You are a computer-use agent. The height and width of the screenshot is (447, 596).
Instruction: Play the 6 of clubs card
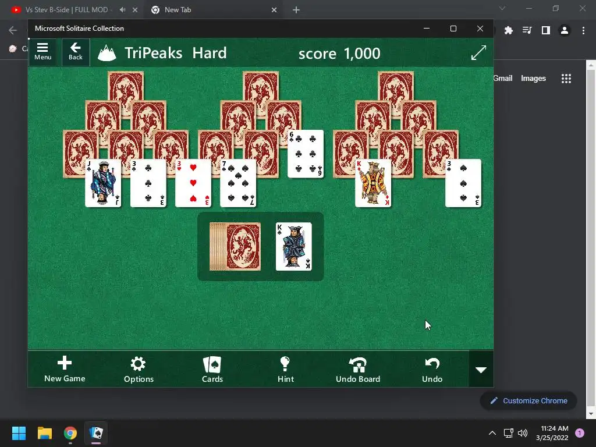(x=306, y=154)
